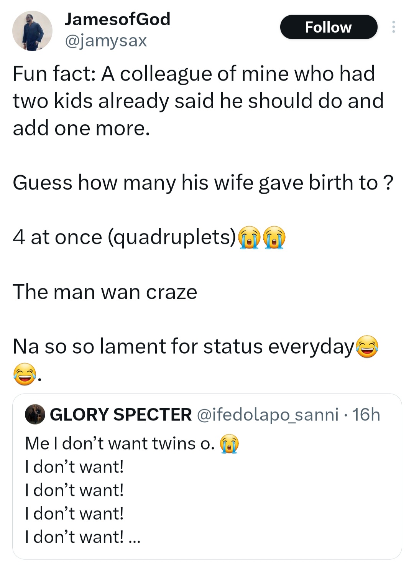Tap GLORY SPECTER's small avatar
The image size is (414, 570).
click(x=35, y=414)
